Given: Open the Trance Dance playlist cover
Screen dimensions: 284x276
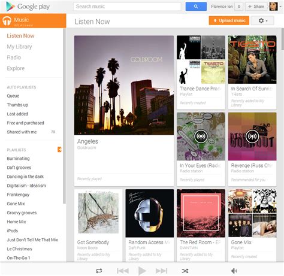Looking at the screenshot, I should 201,59.
